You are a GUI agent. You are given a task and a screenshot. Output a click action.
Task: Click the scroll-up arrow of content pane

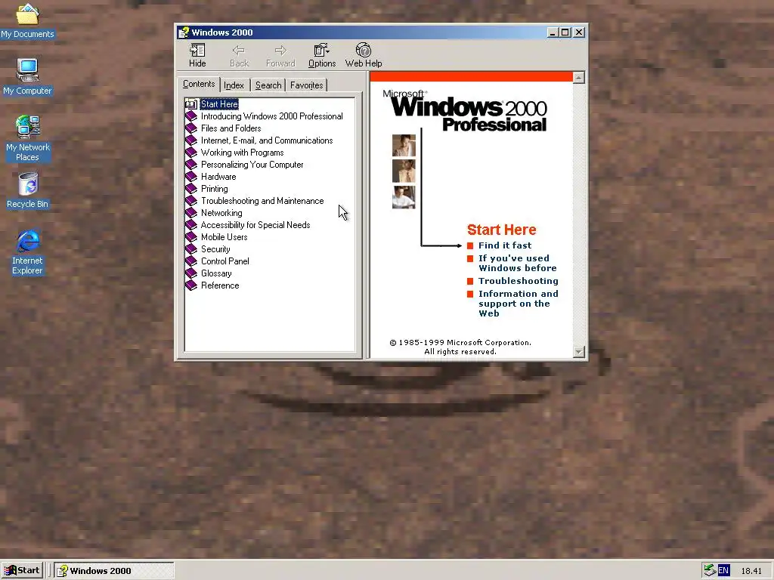pyautogui.click(x=579, y=78)
